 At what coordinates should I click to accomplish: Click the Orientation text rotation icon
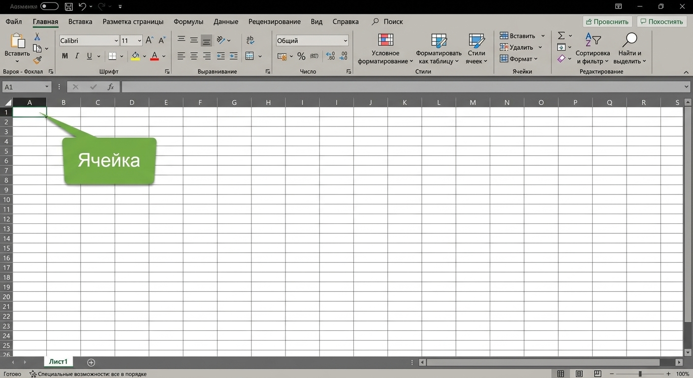[221, 40]
